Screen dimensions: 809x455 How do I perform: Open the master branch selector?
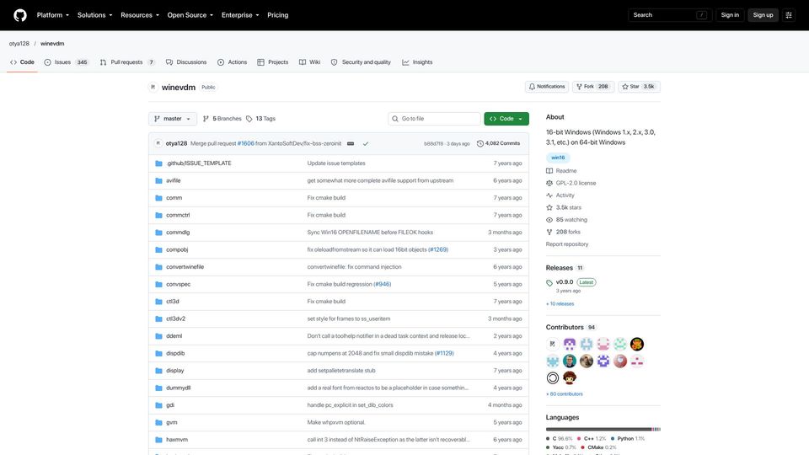pos(172,119)
